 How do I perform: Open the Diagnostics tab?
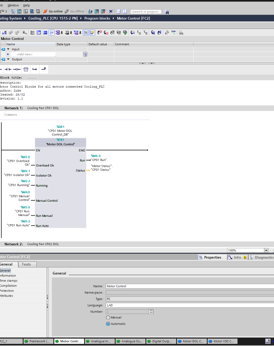(262, 257)
